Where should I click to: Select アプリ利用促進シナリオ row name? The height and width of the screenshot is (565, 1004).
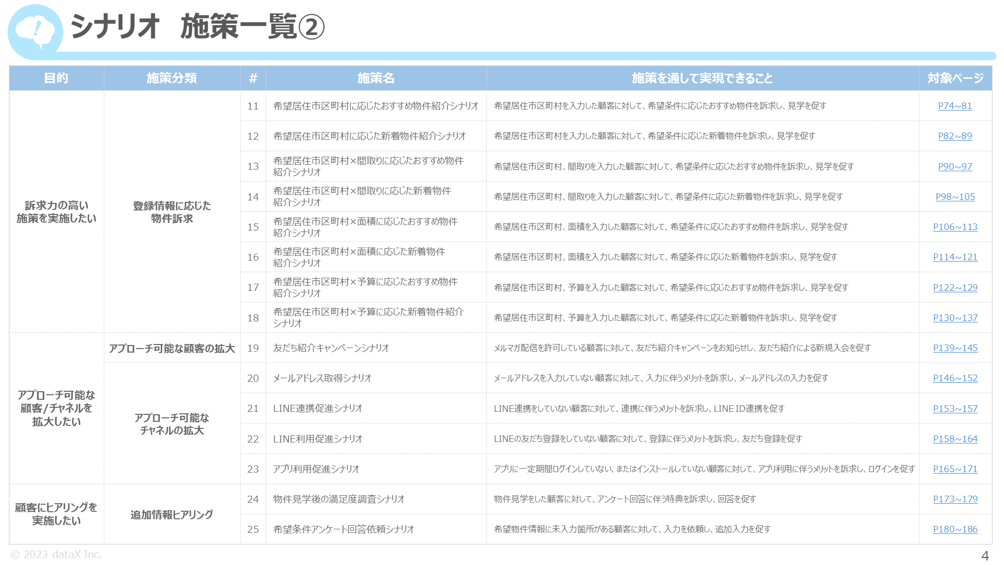pyautogui.click(x=316, y=469)
